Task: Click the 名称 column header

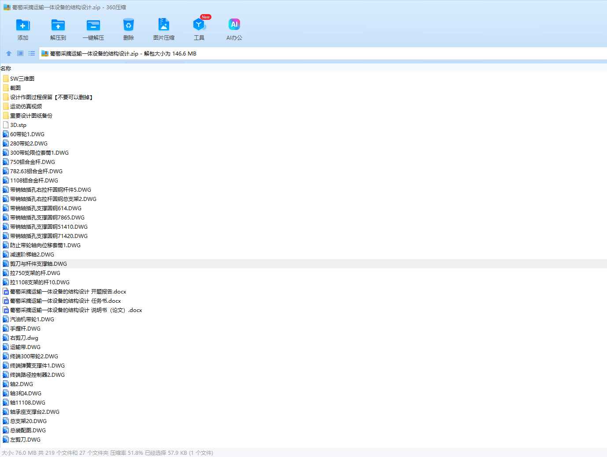Action: 6,68
